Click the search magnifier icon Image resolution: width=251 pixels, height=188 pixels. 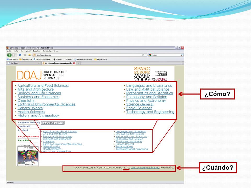pos(182,55)
